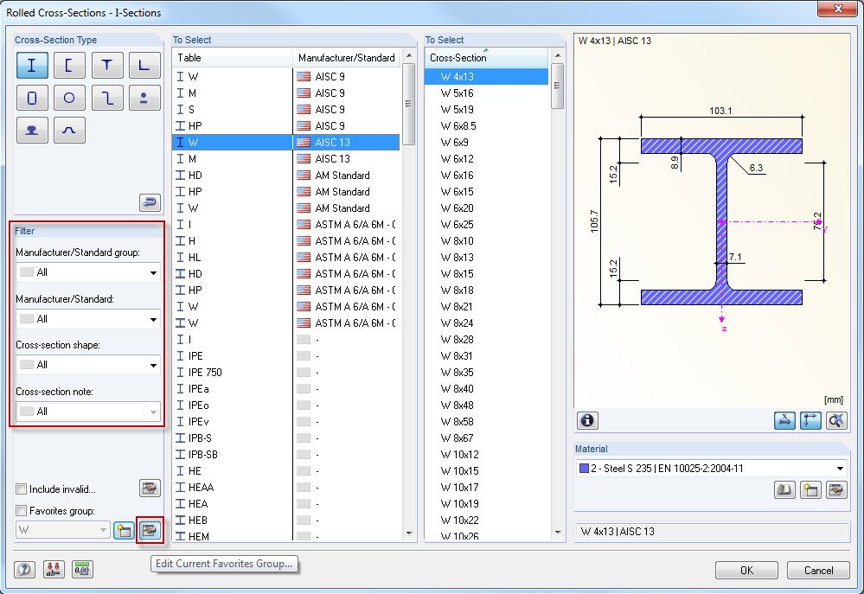864x594 pixels.
Task: Select the omega-shaped section type
Action: [69, 130]
